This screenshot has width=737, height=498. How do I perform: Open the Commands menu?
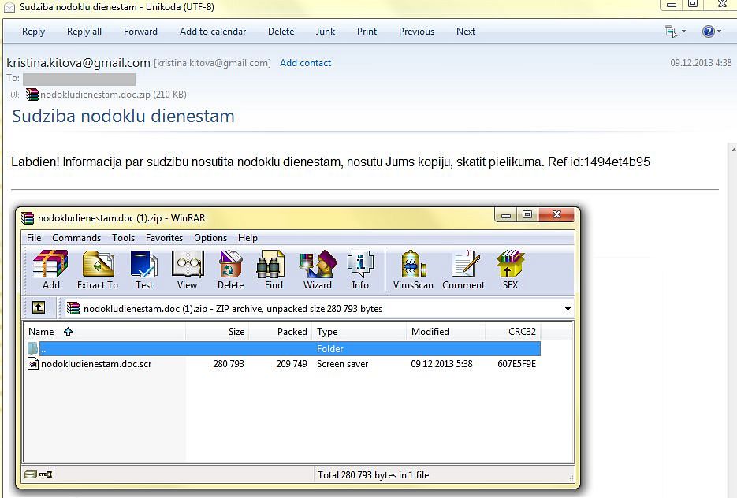pyautogui.click(x=76, y=238)
